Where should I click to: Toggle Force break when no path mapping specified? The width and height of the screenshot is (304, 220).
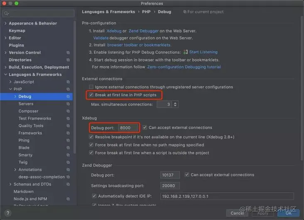[x=91, y=145]
